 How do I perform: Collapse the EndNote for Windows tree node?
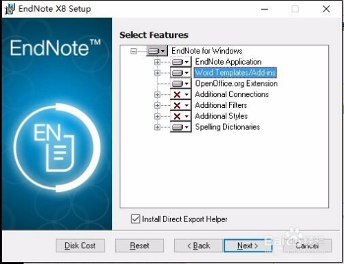[x=133, y=51]
